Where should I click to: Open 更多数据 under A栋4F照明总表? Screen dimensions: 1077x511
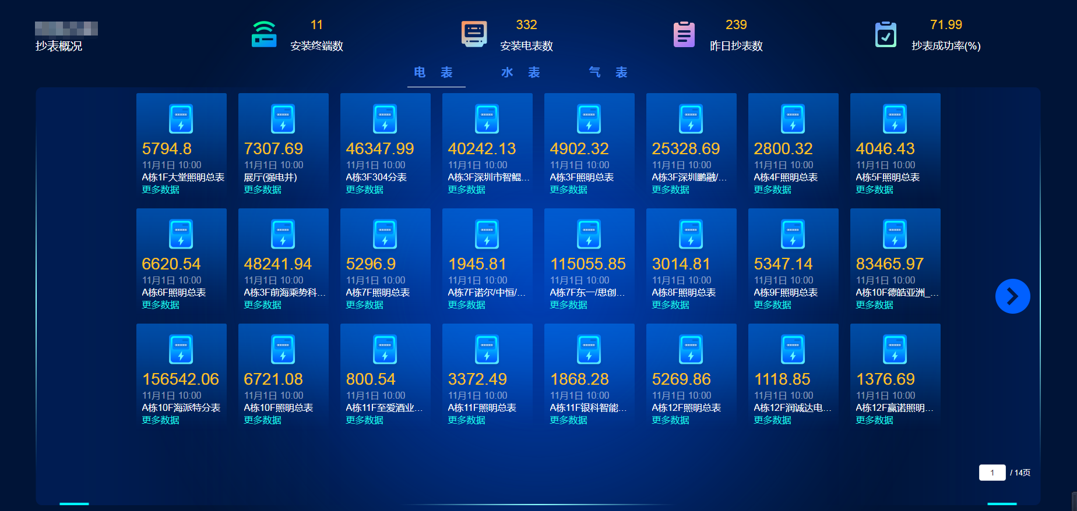pyautogui.click(x=773, y=190)
